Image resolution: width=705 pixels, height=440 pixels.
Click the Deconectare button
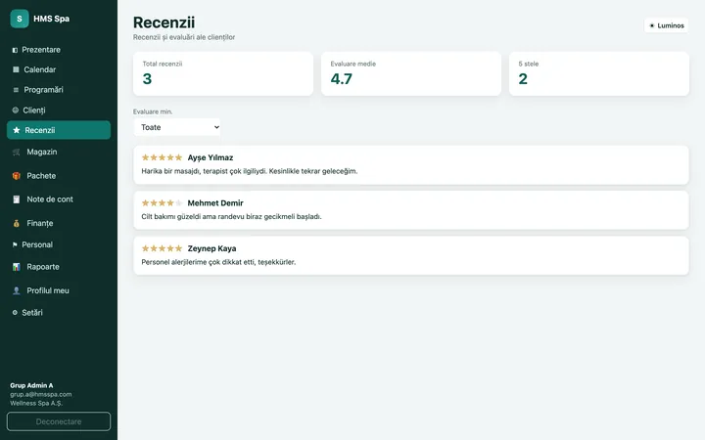[59, 421]
